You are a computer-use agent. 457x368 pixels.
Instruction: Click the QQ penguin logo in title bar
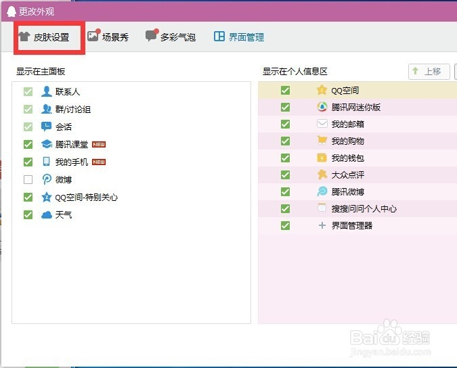(x=11, y=11)
